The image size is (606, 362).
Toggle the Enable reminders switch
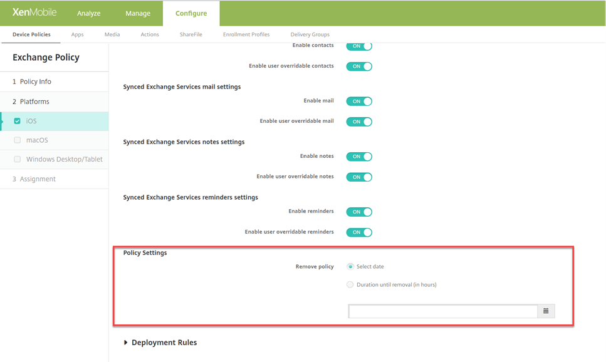(x=359, y=212)
